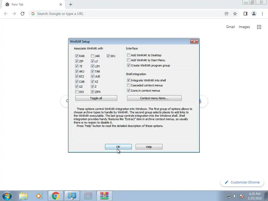Uncheck GZ file association
268x201 pixels.
coord(77,87)
